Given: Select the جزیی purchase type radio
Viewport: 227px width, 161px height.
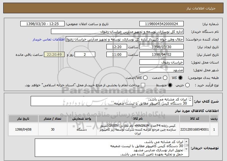Looking at the screenshot, I should tap(187, 85).
